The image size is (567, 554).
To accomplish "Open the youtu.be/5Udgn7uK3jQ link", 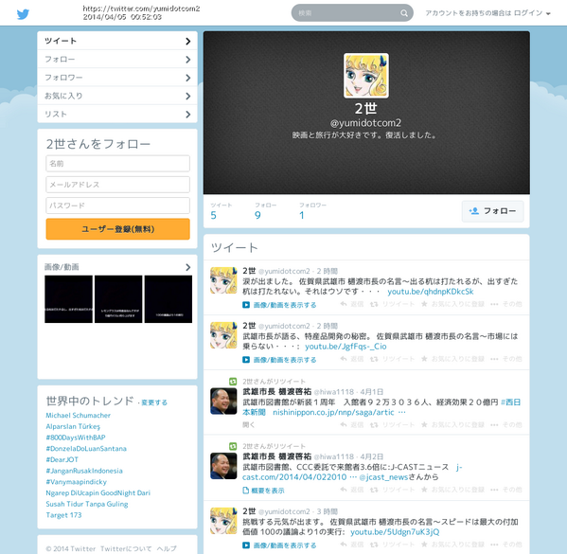I will coord(395,532).
